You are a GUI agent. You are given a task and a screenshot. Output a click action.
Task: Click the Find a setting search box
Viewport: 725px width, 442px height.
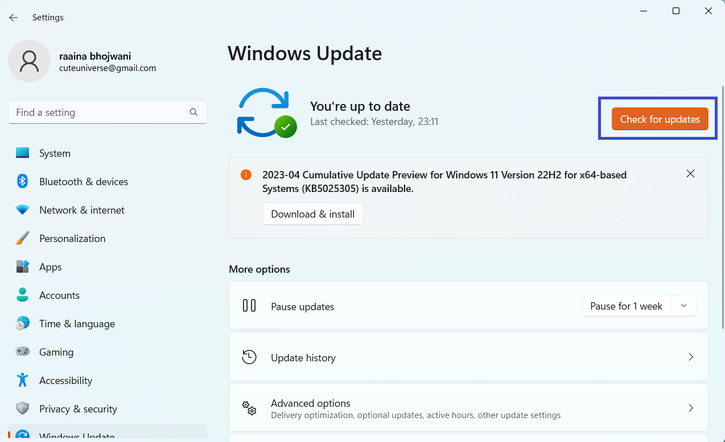tap(101, 112)
